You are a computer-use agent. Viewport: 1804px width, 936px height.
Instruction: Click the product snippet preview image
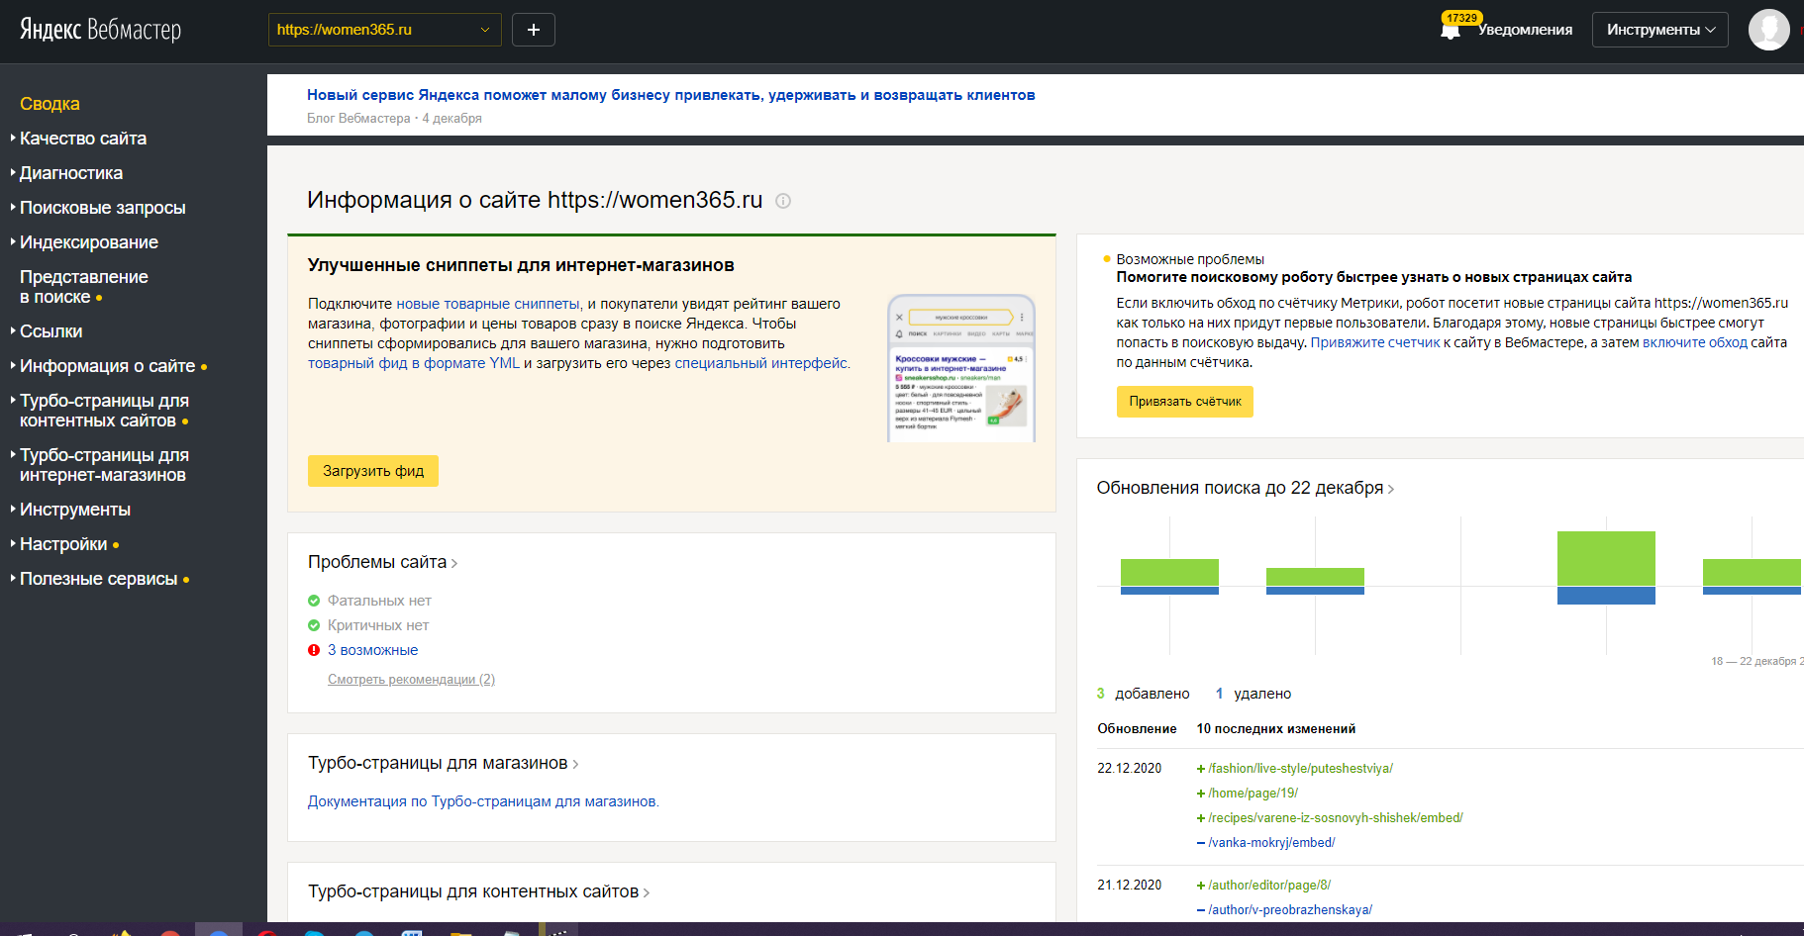tap(960, 368)
